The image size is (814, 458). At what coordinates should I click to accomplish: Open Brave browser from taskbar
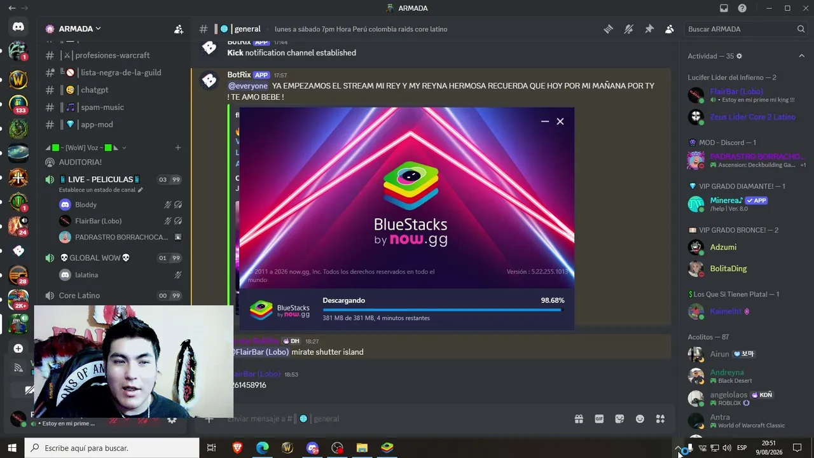point(237,448)
